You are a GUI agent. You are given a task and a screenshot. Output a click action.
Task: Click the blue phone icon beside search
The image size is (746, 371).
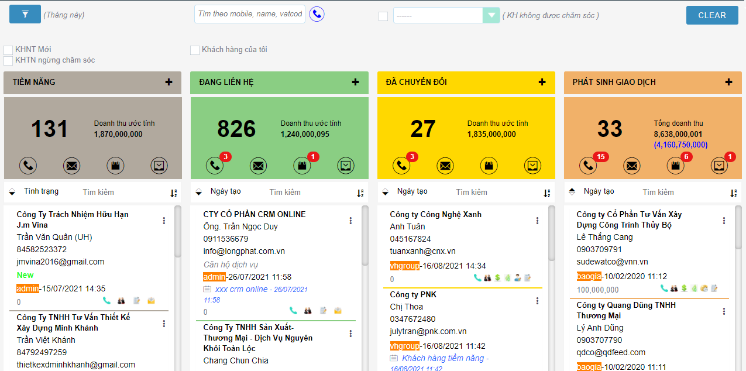317,14
